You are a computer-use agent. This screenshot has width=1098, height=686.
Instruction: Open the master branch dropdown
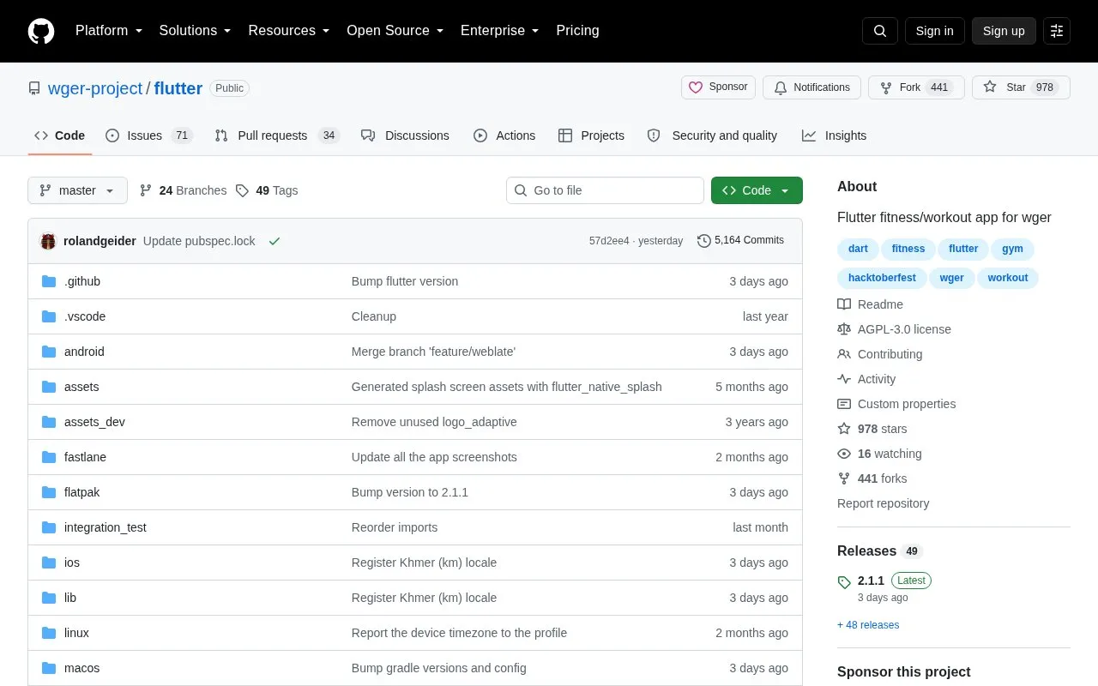coord(77,190)
